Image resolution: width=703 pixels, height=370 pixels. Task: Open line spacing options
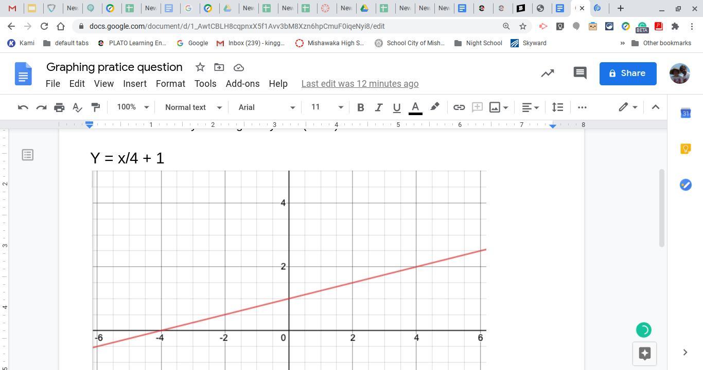coord(557,107)
